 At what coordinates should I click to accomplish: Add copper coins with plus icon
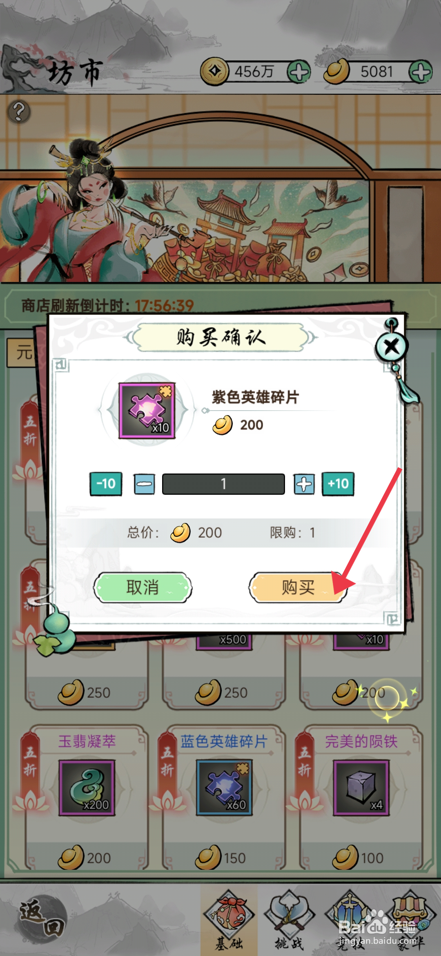[299, 72]
